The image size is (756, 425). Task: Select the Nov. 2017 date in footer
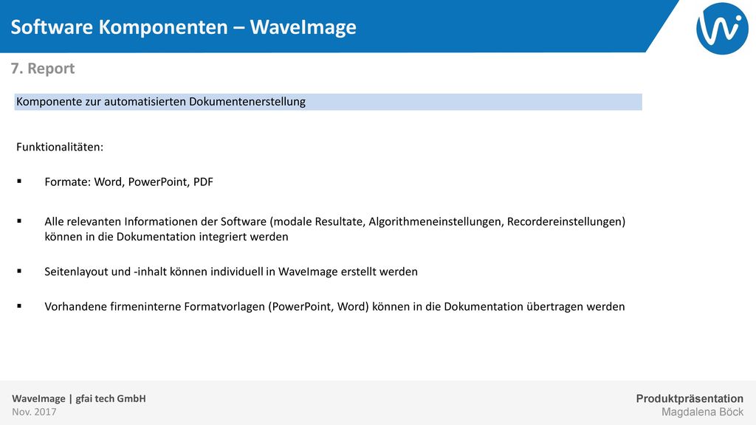click(34, 412)
